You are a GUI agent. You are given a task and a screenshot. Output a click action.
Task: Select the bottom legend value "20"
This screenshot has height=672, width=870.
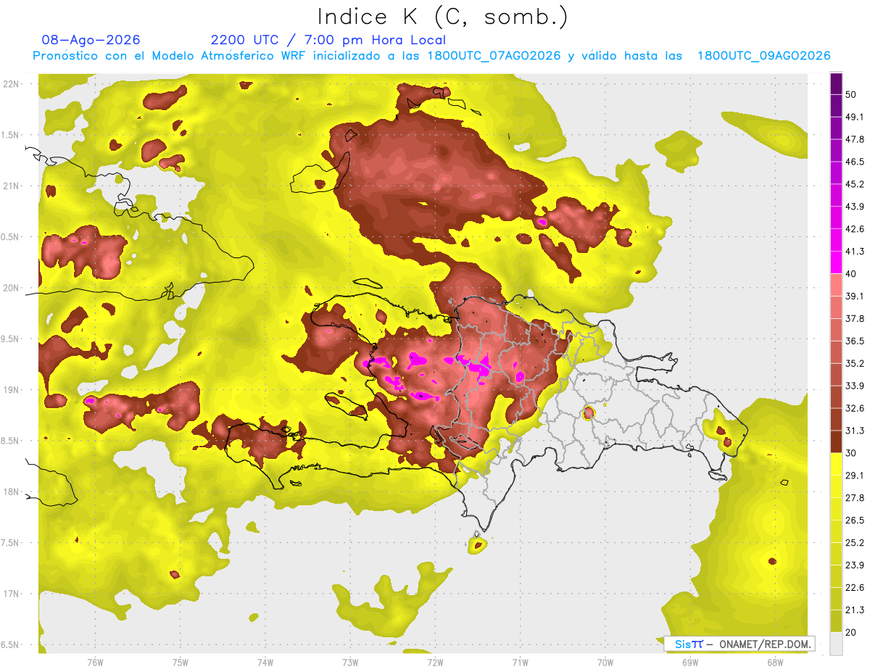(852, 632)
